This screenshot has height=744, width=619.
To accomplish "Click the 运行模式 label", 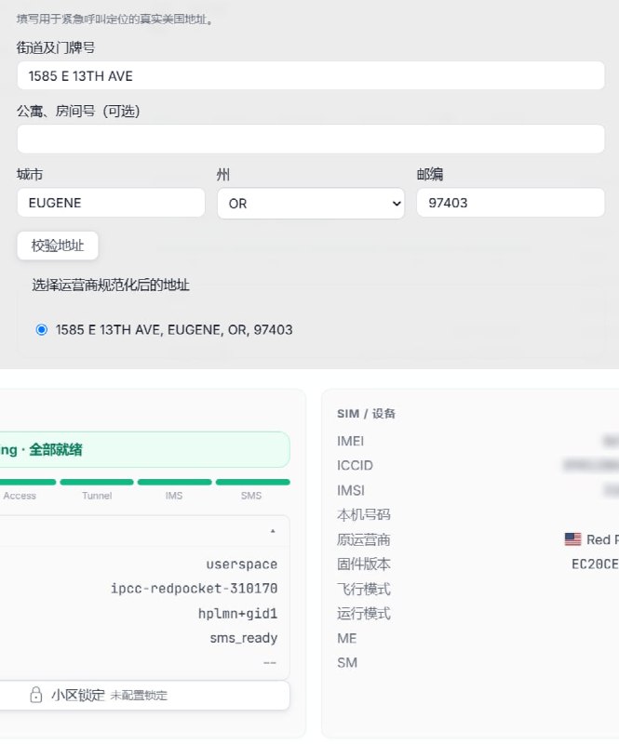I will (x=363, y=614).
